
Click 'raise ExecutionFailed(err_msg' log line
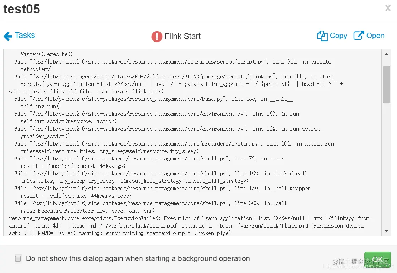tap(87, 211)
